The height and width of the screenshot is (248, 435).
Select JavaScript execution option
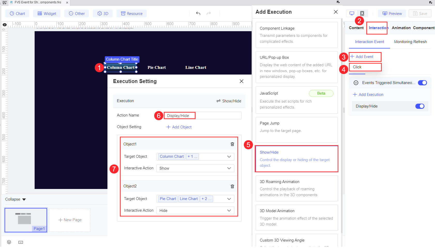[x=297, y=100]
